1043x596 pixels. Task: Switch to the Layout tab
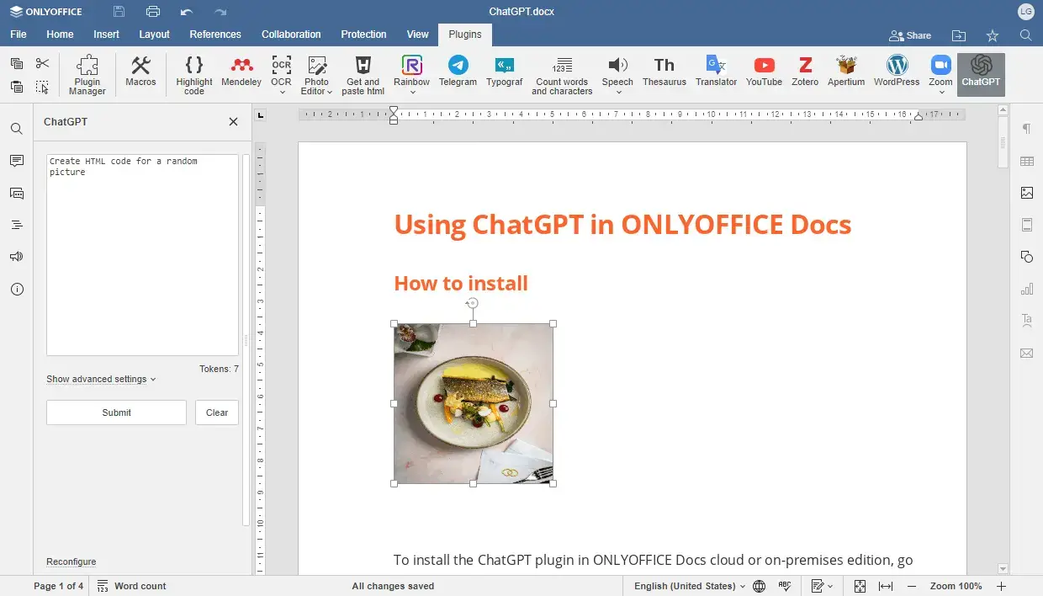click(155, 35)
